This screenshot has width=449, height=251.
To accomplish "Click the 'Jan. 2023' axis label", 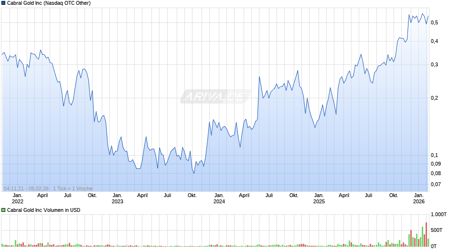I will (118, 199).
